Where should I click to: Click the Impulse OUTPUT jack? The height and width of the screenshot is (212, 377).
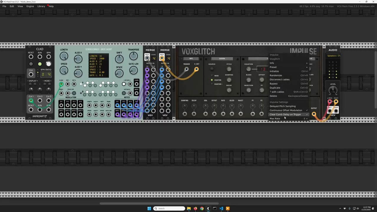[314, 114]
